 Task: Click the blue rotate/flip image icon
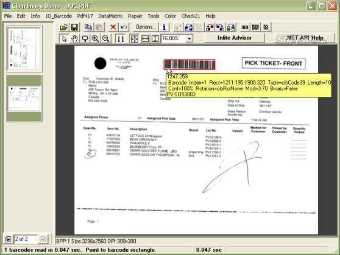(x=189, y=27)
